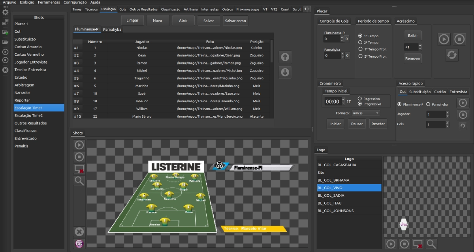Click the add-folder icon with green plus

(x=5, y=32)
